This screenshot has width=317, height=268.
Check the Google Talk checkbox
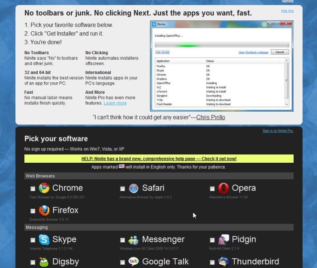click(123, 262)
